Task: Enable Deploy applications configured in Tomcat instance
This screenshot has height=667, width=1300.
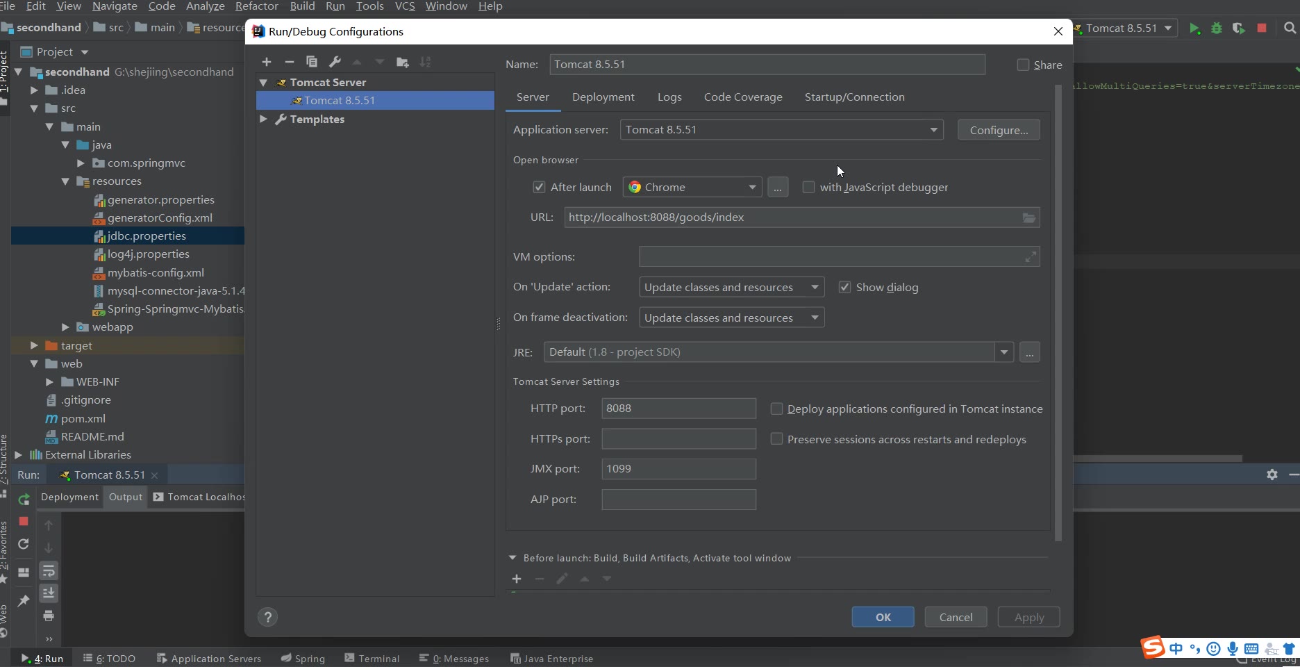Action: pos(776,409)
